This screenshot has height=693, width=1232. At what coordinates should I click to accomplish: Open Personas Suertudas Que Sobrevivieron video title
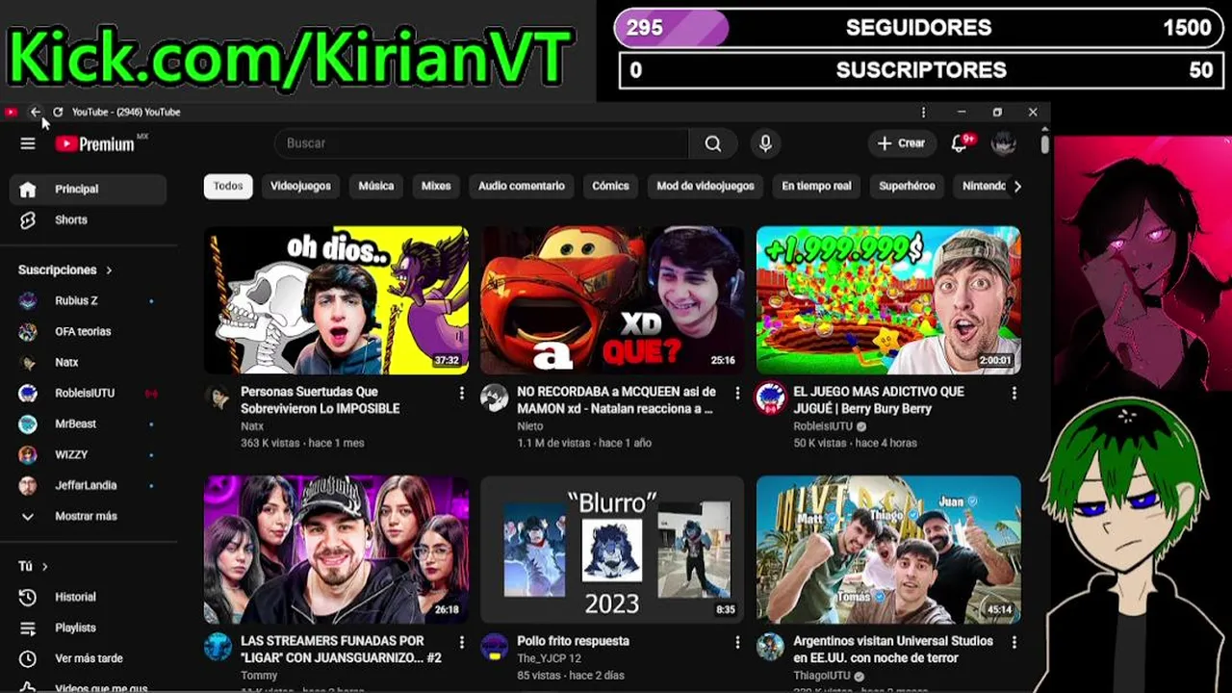pyautogui.click(x=321, y=400)
